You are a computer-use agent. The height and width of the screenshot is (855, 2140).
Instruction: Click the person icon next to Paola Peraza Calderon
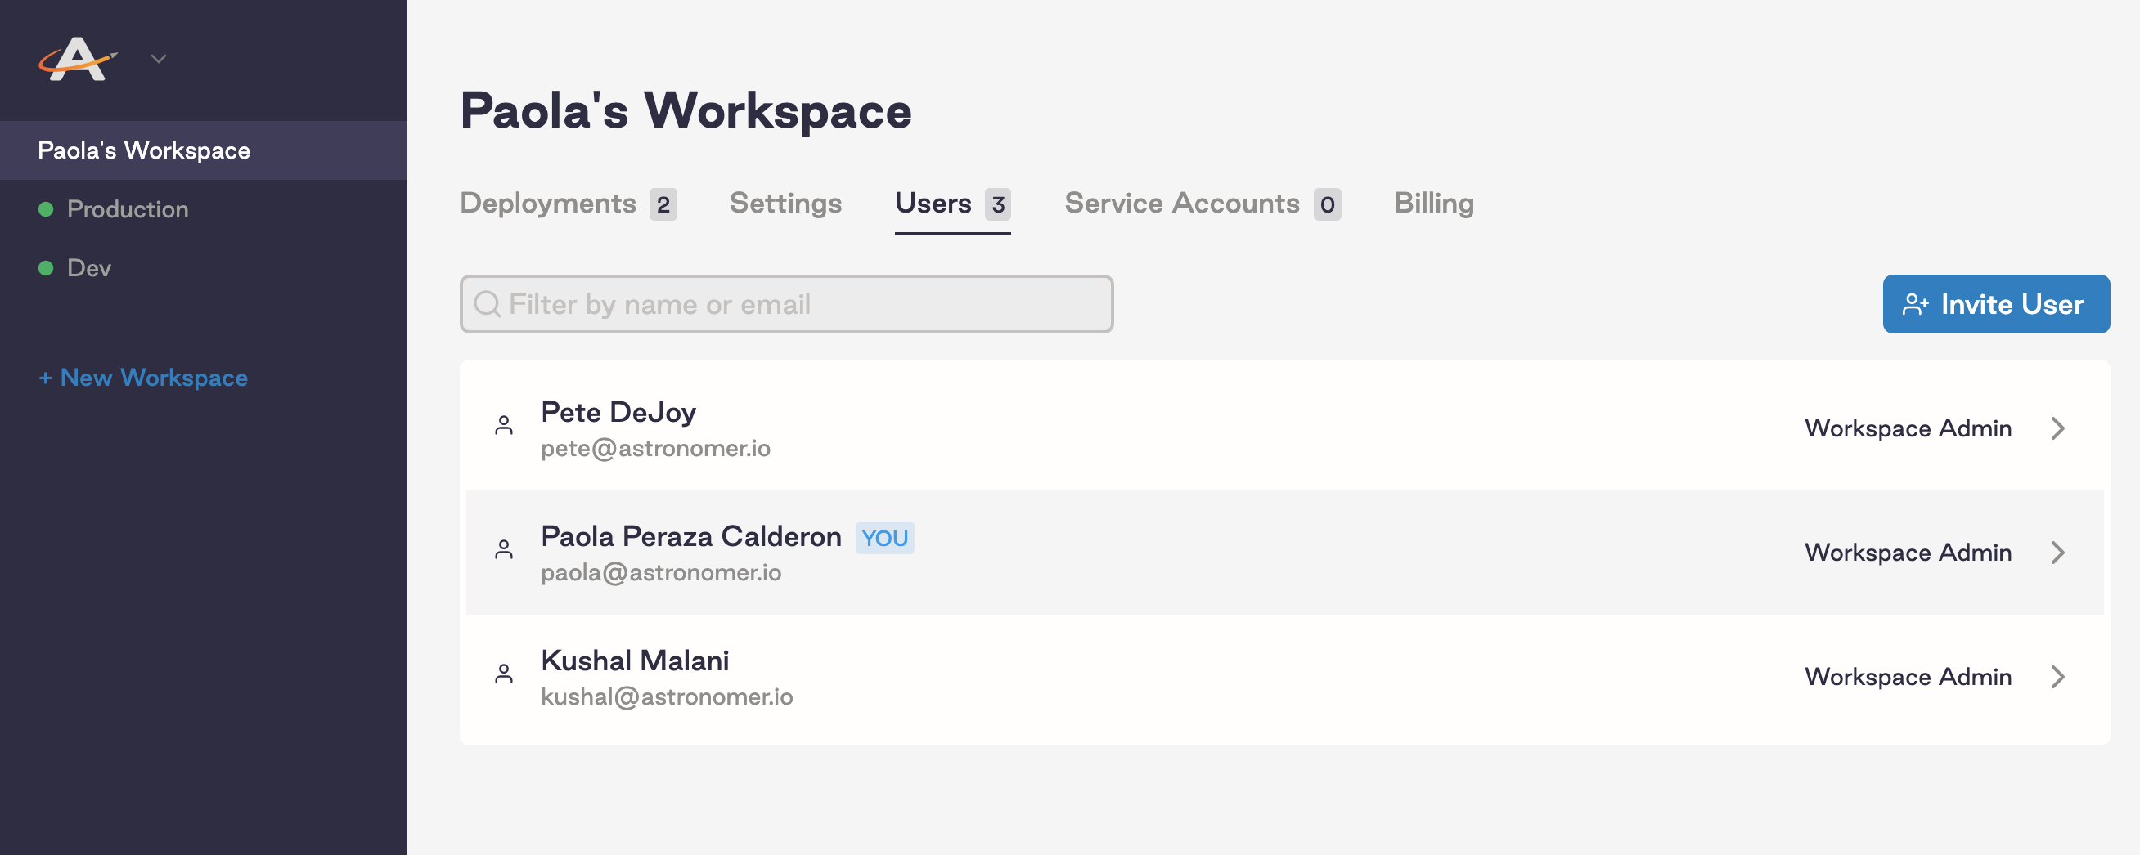506,551
